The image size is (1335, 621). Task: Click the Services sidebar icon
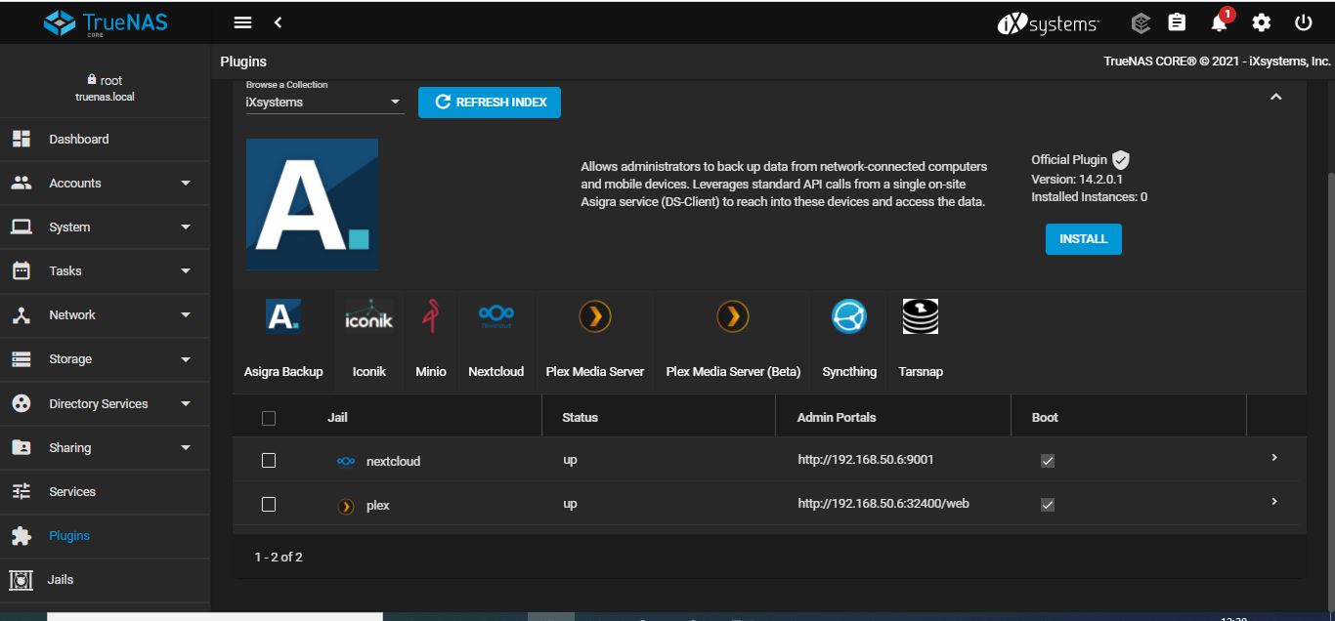coord(21,491)
